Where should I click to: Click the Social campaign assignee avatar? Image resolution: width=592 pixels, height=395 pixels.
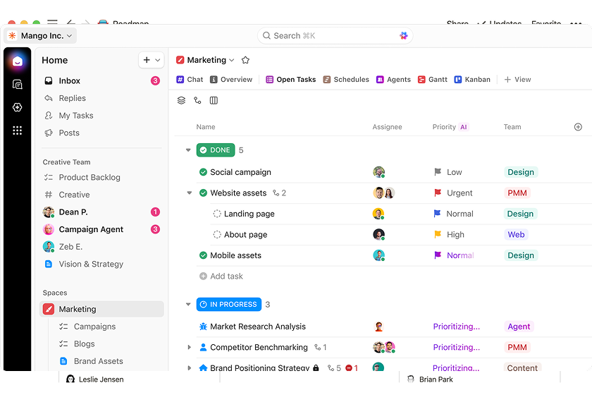click(378, 172)
